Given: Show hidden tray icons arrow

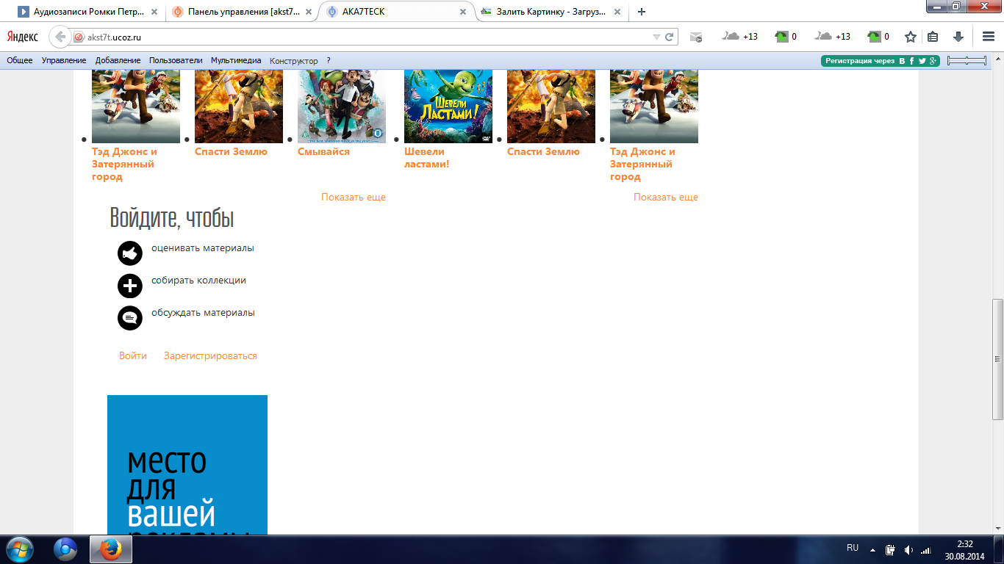Looking at the screenshot, I should point(872,549).
